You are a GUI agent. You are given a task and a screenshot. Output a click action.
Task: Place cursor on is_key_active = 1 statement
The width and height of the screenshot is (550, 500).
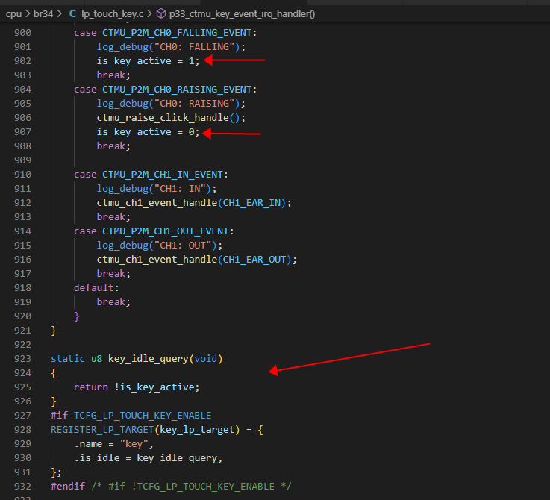[x=148, y=61]
